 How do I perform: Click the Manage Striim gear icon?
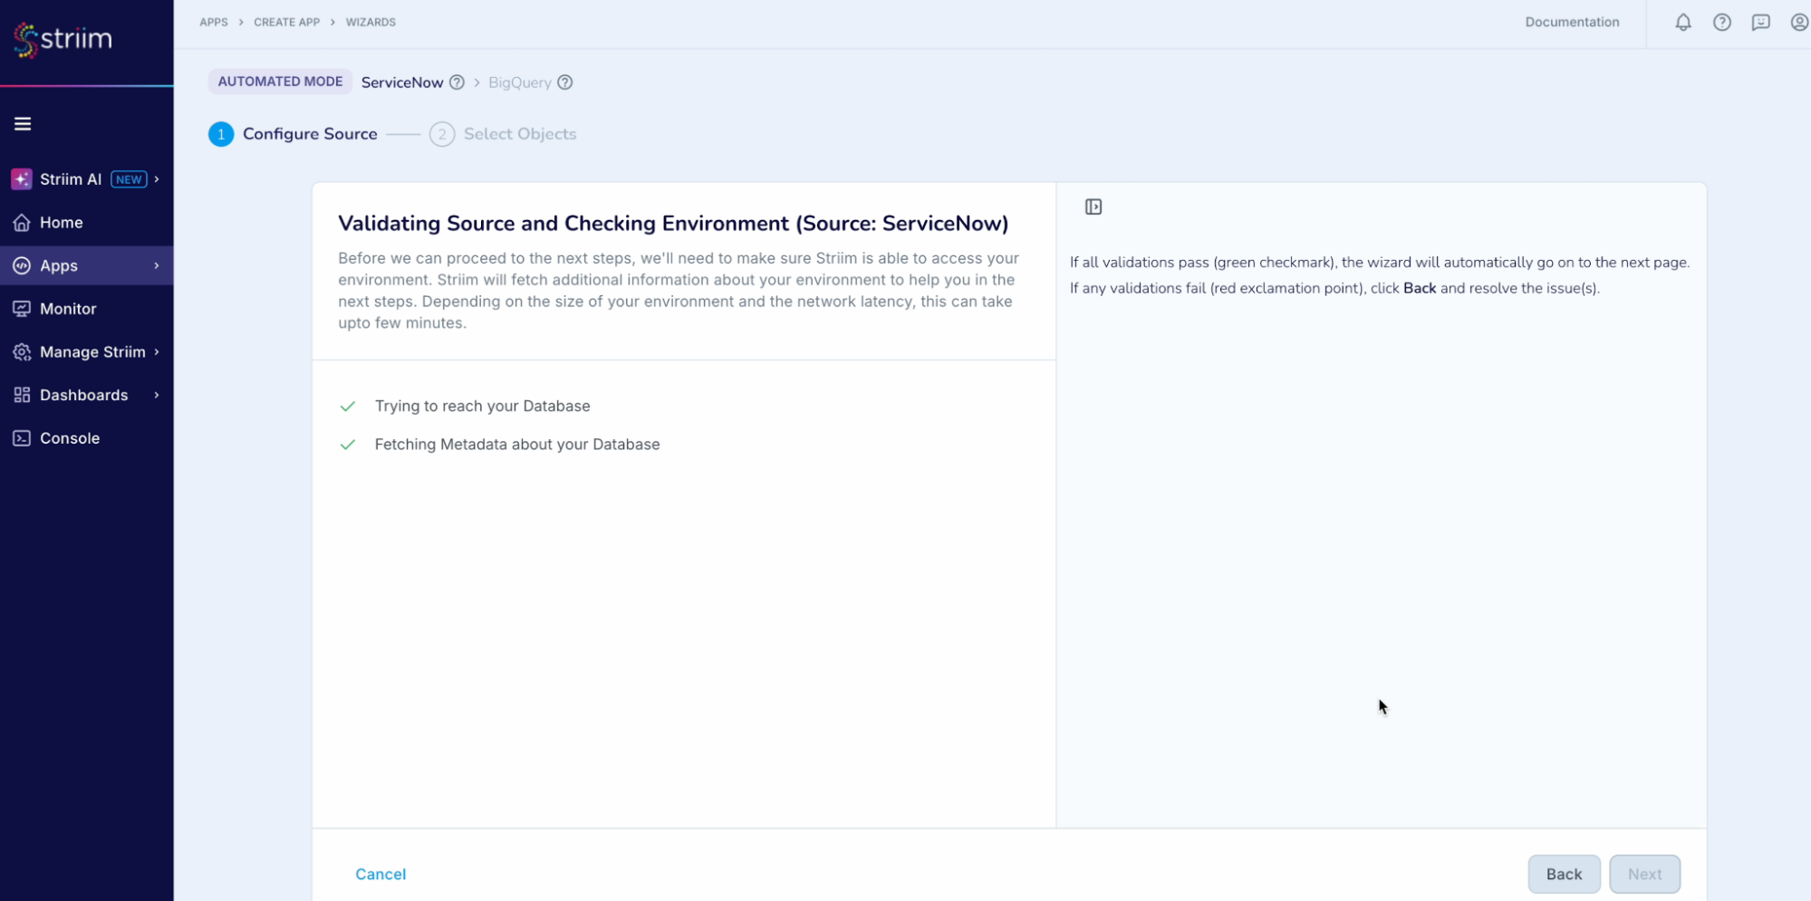22,352
